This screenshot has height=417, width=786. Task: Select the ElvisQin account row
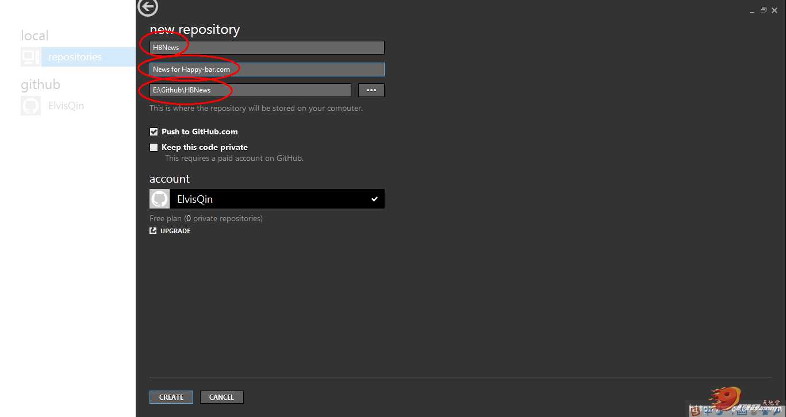(267, 199)
